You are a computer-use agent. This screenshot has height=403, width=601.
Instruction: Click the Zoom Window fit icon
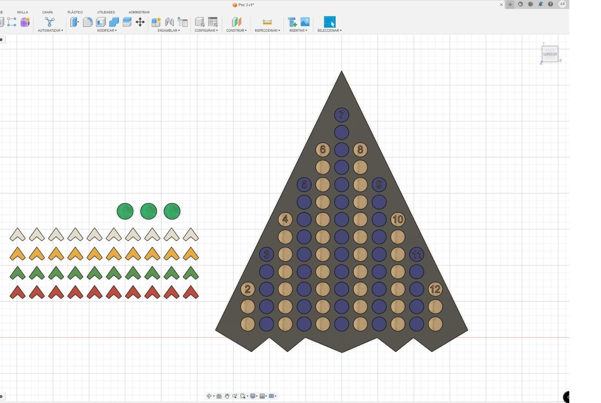(243, 396)
